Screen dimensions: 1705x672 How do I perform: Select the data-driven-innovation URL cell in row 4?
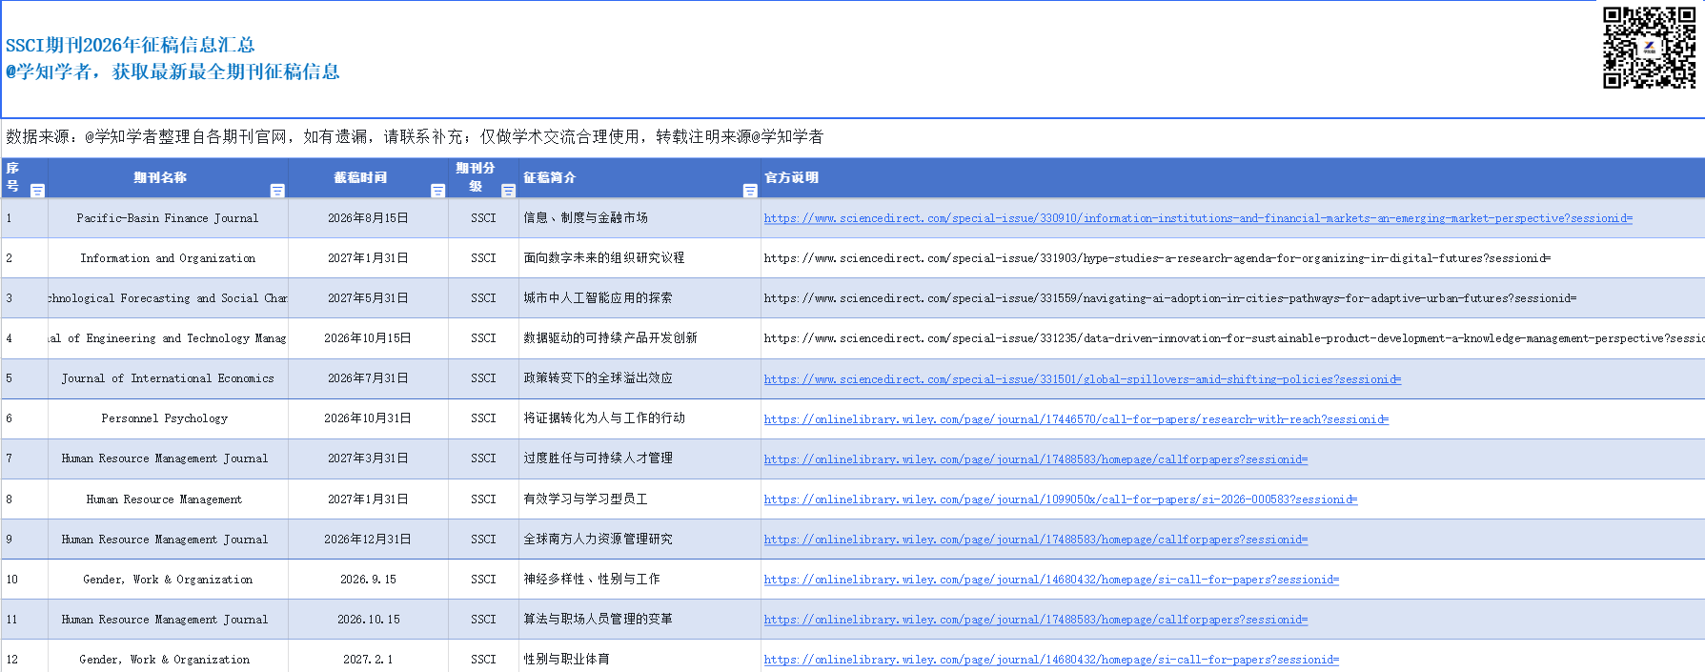tap(1232, 338)
